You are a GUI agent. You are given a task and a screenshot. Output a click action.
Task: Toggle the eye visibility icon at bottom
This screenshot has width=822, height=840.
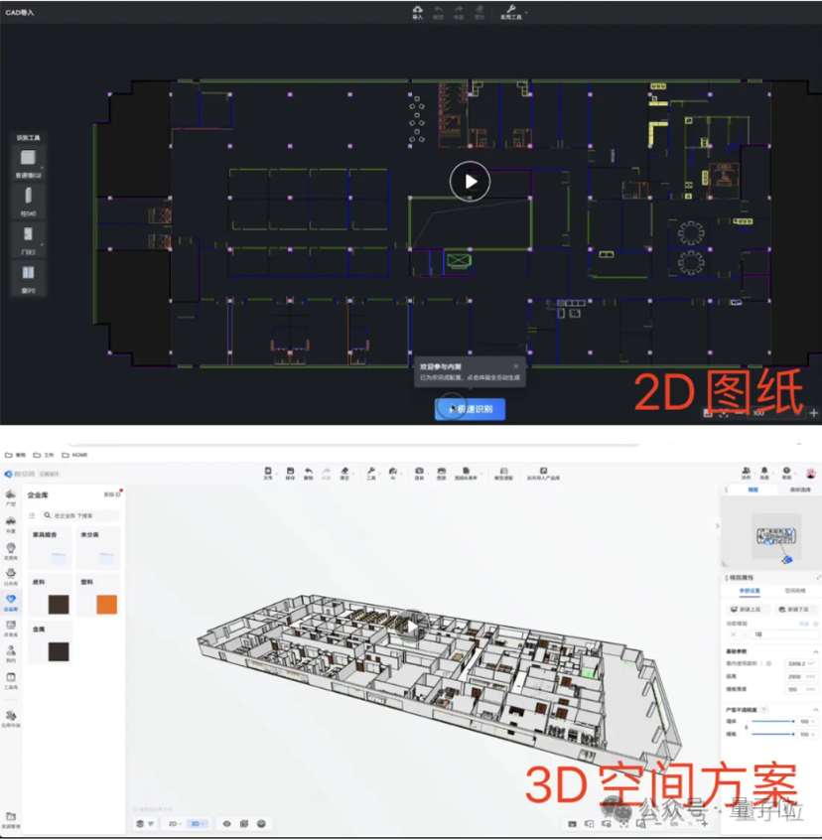(x=226, y=823)
